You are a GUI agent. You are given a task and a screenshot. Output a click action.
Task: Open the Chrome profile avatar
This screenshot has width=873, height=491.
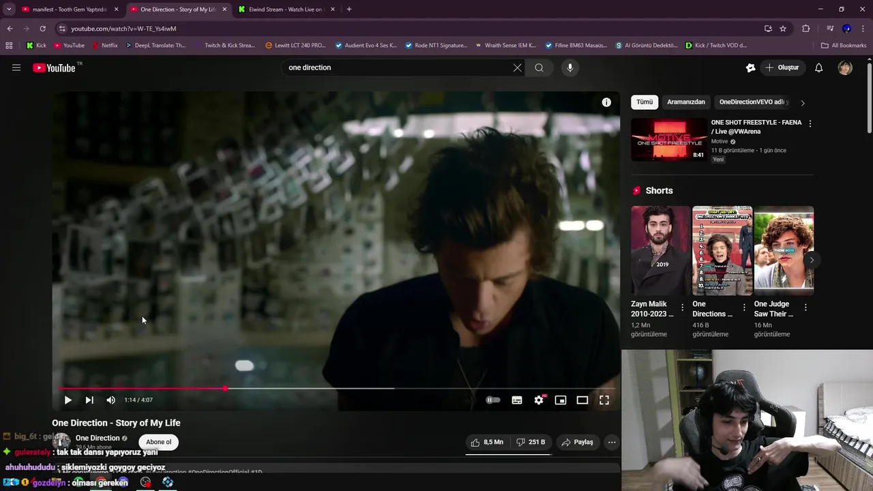point(846,29)
